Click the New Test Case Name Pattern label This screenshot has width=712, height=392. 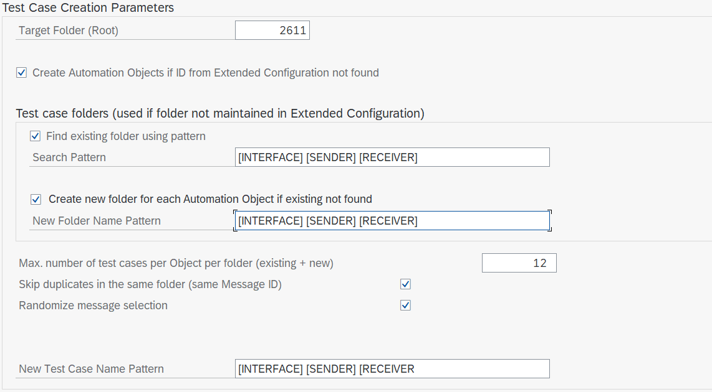click(x=92, y=369)
